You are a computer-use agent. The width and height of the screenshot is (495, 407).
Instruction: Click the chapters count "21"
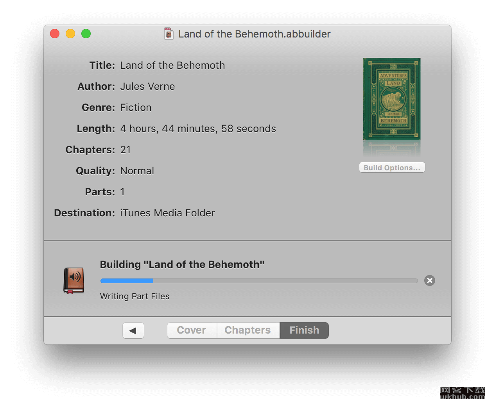coord(126,150)
